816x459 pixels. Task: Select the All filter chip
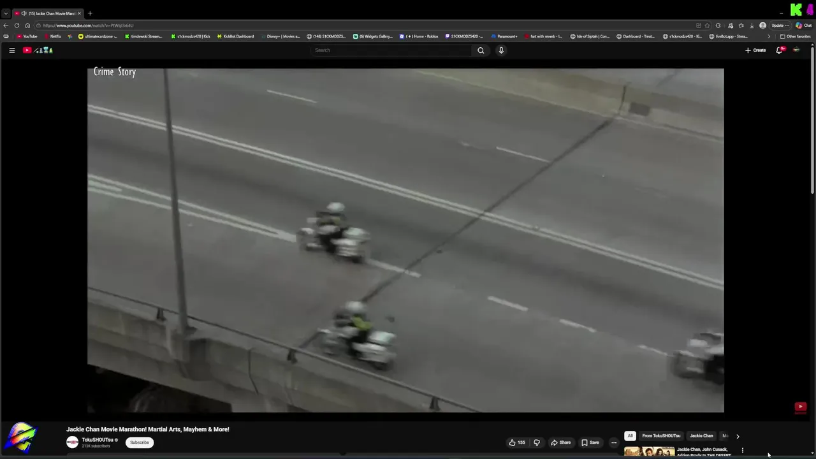pyautogui.click(x=630, y=436)
